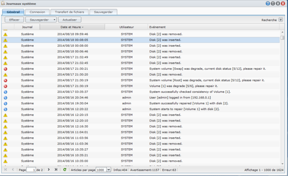This screenshot has height=176, width=288.
Task: Click warning icon of 21:32:45 entry
Action: tap(5, 63)
